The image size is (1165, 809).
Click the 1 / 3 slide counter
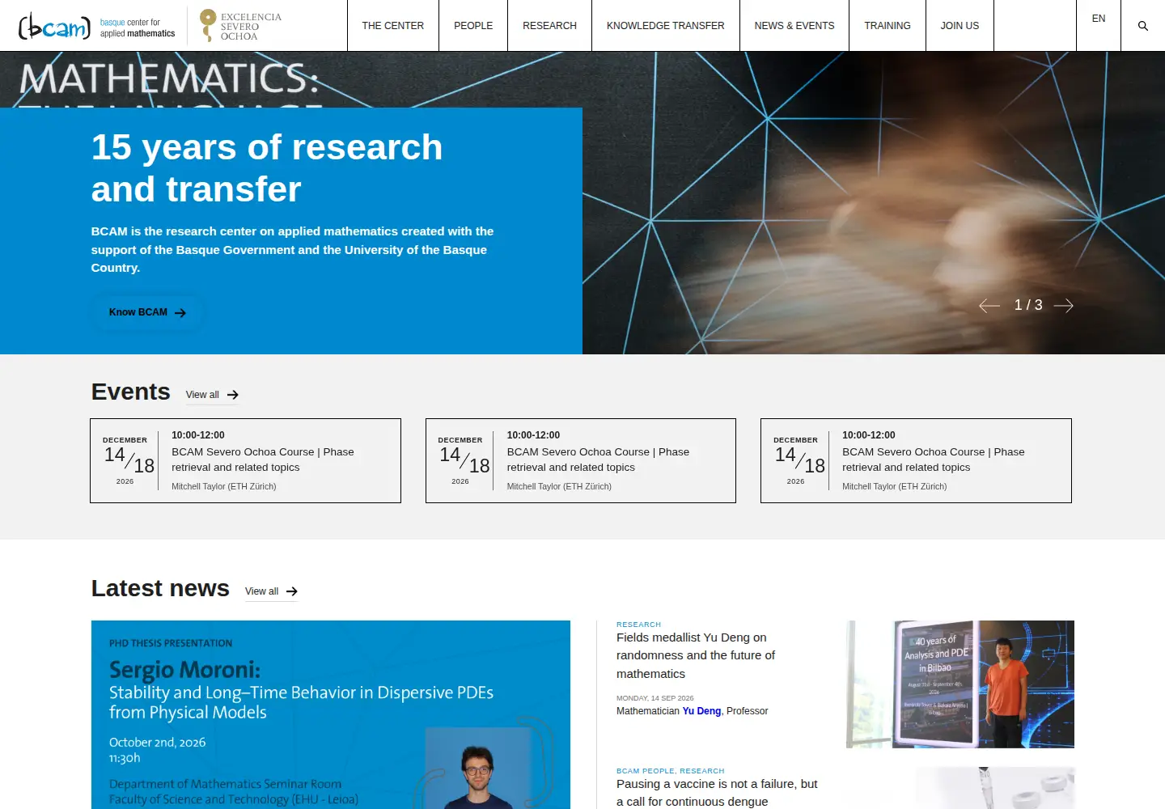(x=1028, y=305)
